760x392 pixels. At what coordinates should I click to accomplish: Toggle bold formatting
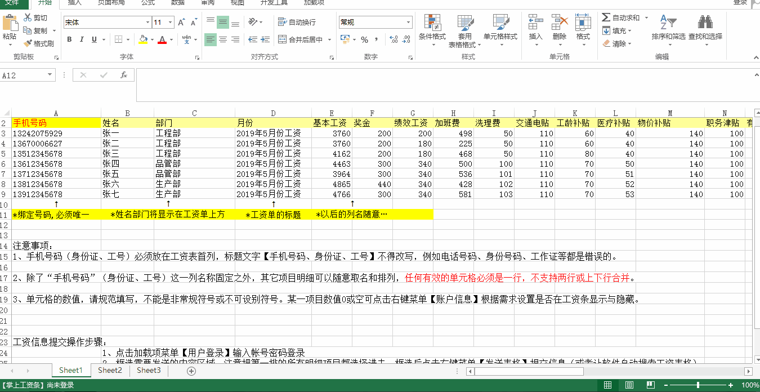69,39
